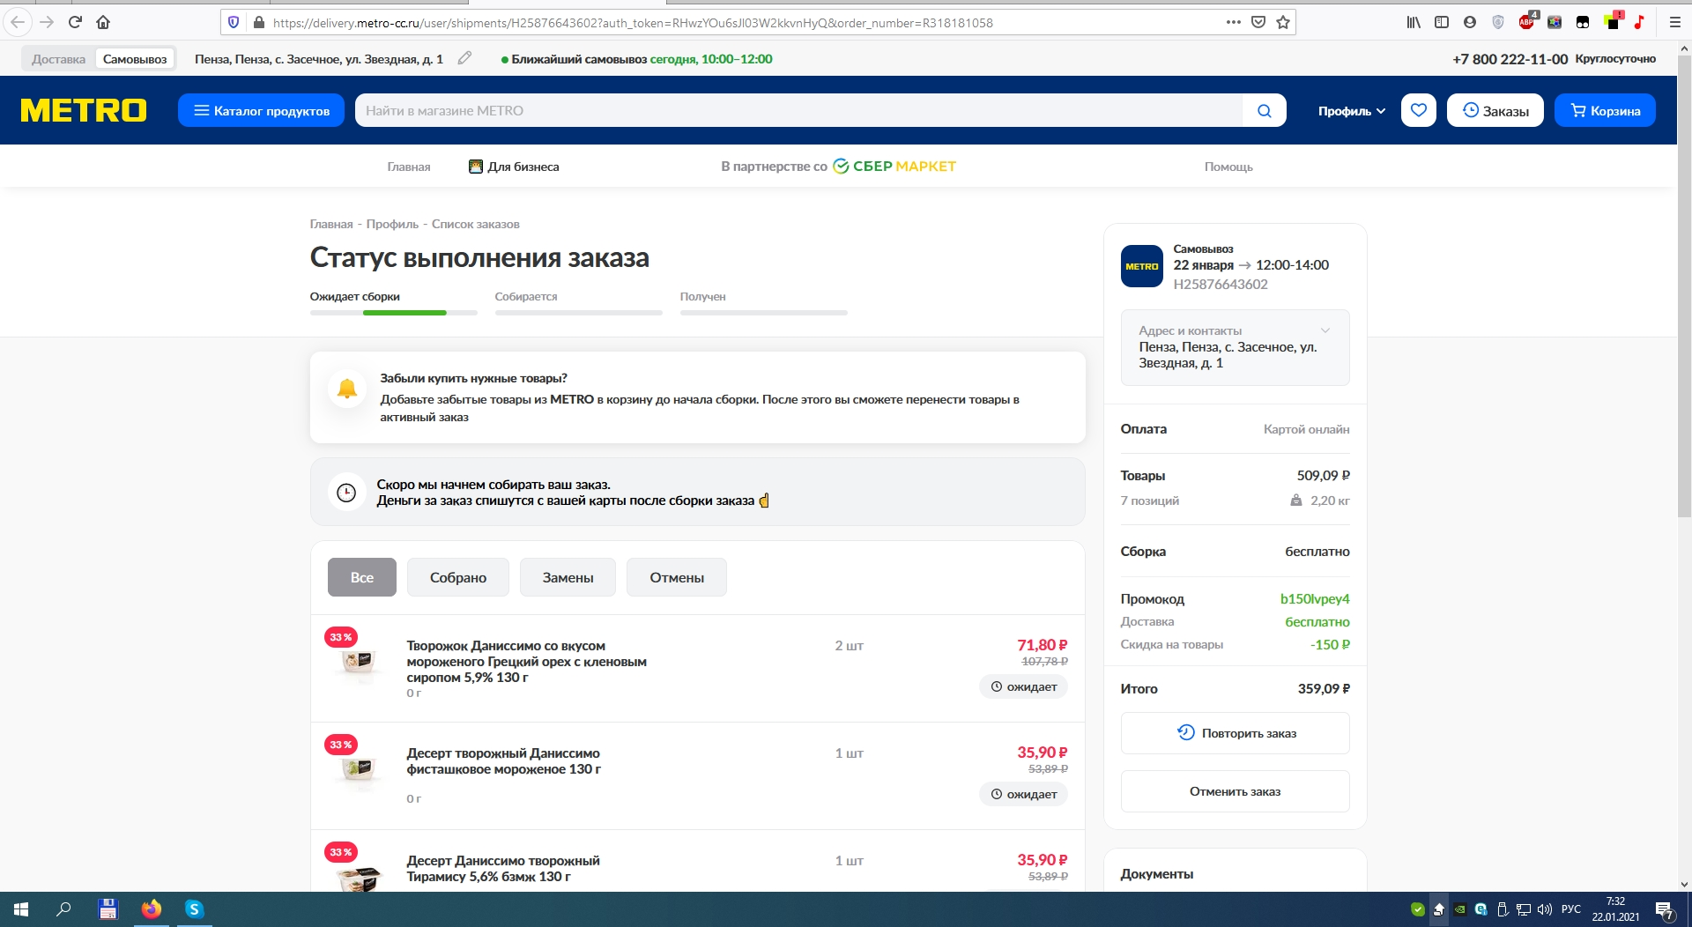Click Ожидает сборки progress bar
The image size is (1692, 927).
tap(393, 313)
